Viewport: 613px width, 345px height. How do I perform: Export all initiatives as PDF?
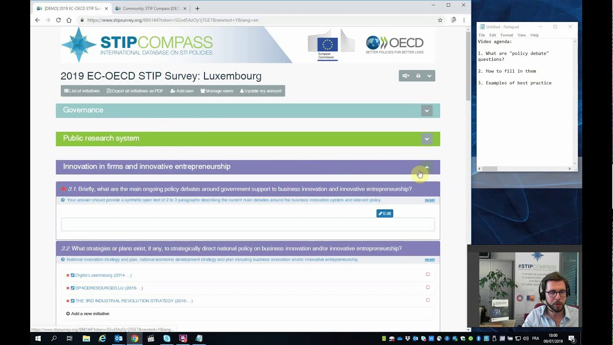pyautogui.click(x=135, y=91)
